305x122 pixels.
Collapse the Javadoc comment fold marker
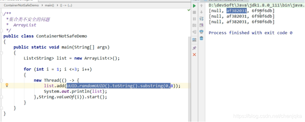coord(2,14)
